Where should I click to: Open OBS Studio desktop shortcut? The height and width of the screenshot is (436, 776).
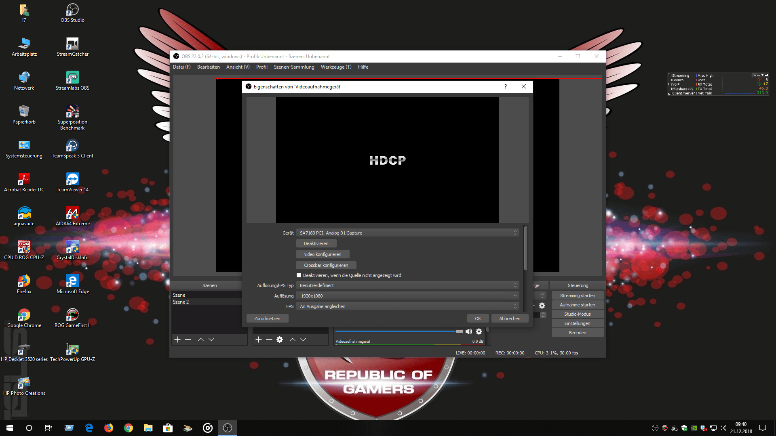[72, 13]
